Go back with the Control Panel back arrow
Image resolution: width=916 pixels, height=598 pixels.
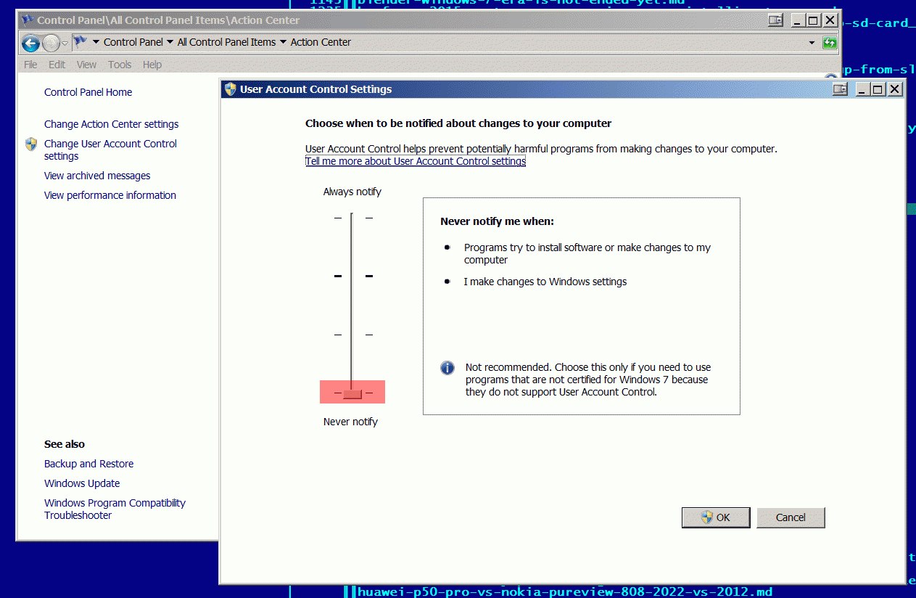(30, 43)
